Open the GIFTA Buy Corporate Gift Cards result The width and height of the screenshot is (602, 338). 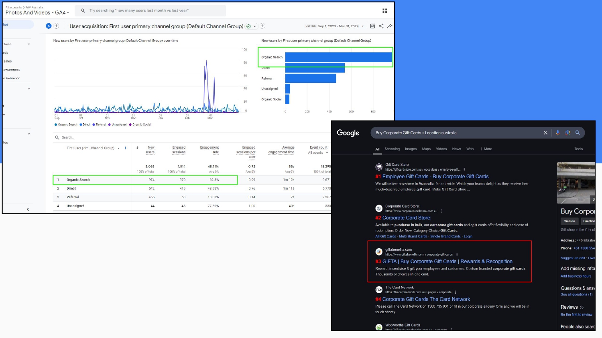click(x=447, y=262)
